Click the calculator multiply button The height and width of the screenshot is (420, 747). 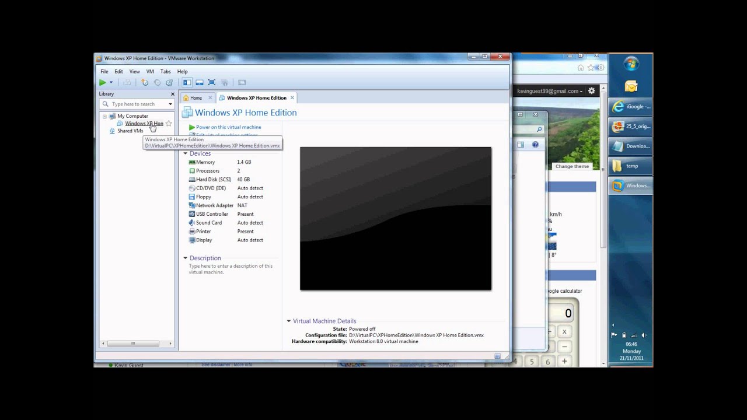[x=564, y=332]
